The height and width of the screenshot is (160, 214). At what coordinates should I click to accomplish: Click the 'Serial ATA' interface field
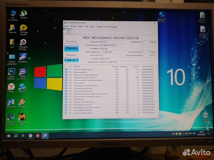(112, 49)
